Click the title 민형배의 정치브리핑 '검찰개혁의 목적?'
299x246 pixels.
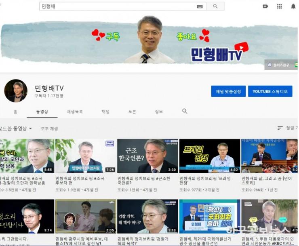tap(143, 241)
